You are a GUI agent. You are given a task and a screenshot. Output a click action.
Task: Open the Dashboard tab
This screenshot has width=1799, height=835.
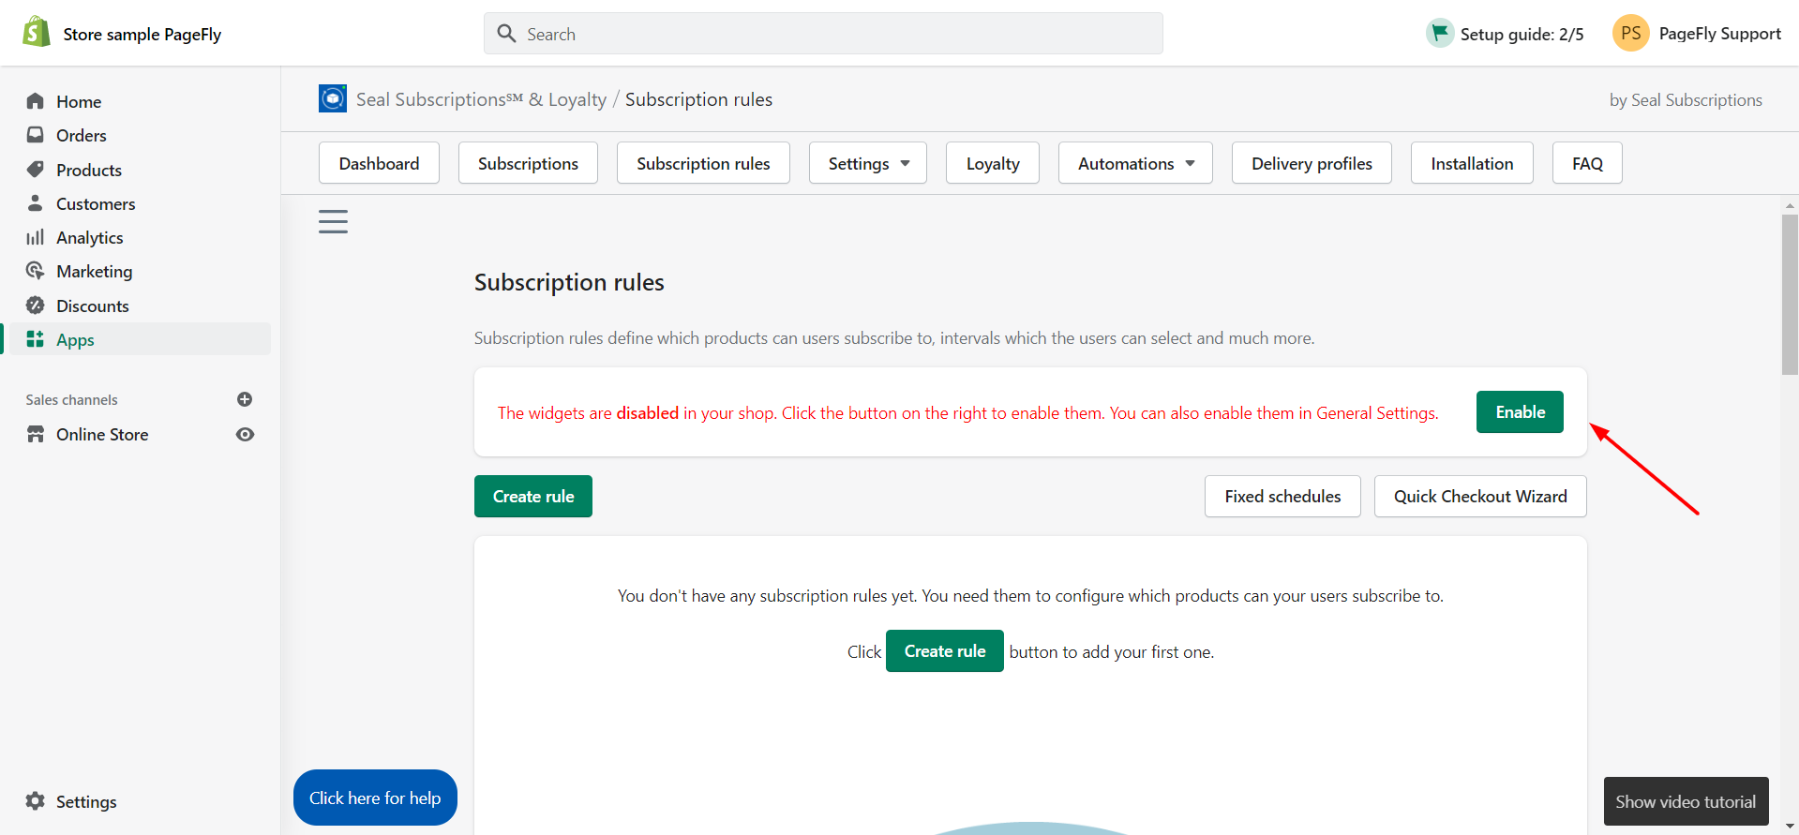379,163
